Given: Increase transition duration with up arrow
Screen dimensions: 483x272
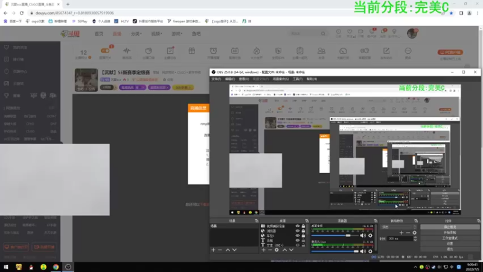Looking at the screenshot, I should pos(415,237).
